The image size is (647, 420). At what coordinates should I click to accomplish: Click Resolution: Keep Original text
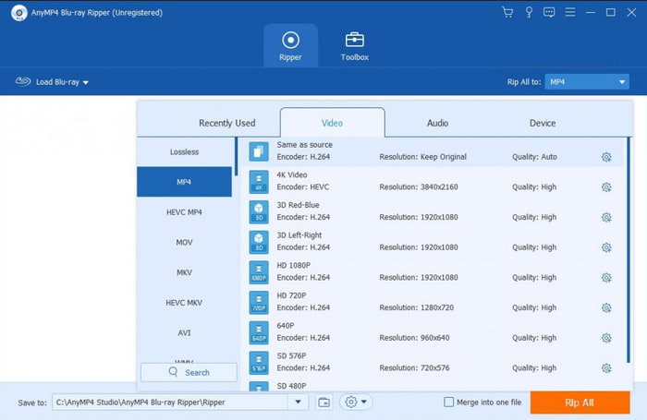click(x=423, y=157)
